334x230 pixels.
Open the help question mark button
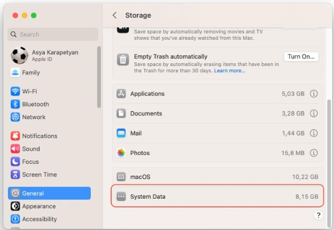coord(318,215)
